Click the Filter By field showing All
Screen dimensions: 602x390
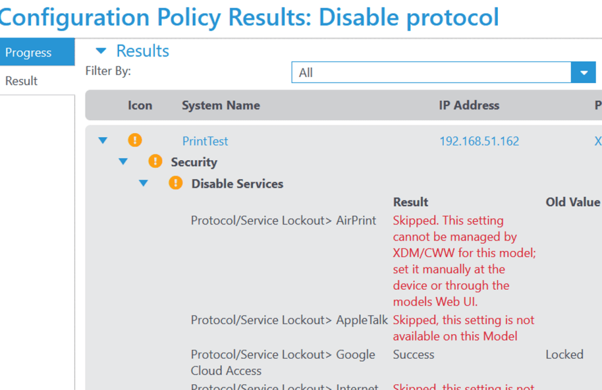[x=431, y=72]
